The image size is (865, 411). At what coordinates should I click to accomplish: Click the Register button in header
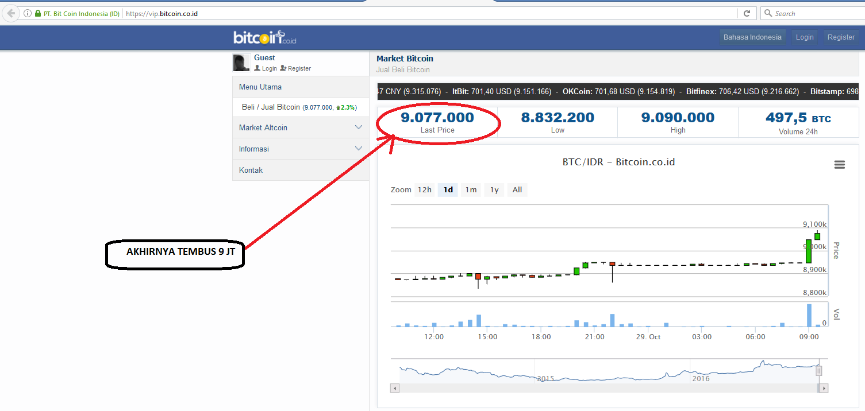click(841, 37)
